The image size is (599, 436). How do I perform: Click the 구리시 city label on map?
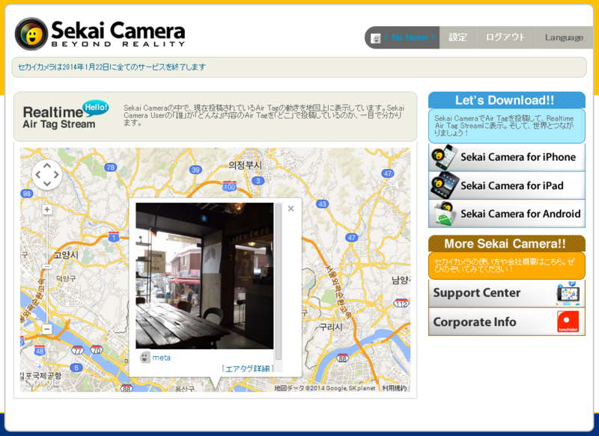[331, 327]
